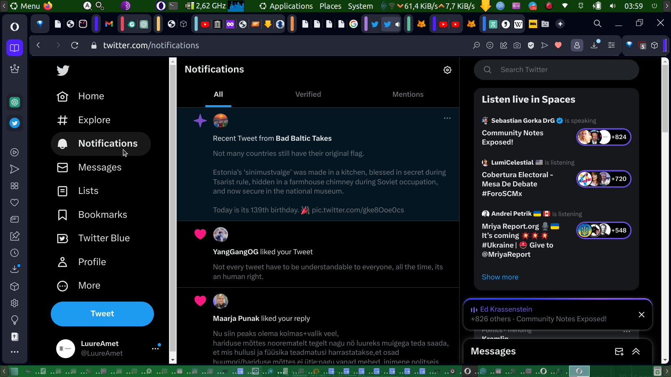
Task: Switch to the Verified tab
Action: pyautogui.click(x=308, y=95)
